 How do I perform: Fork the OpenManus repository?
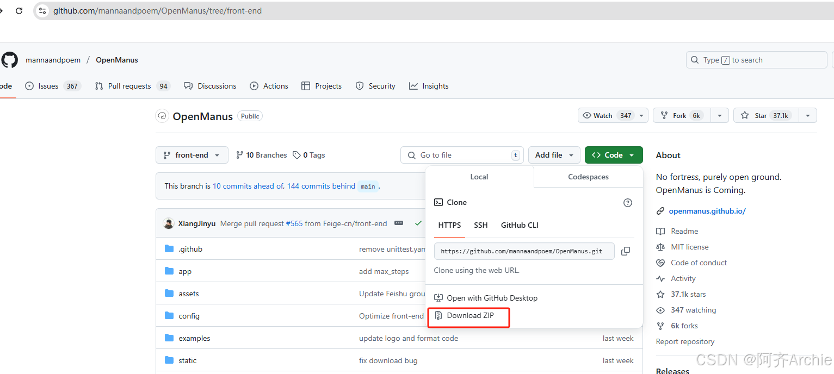[682, 116]
